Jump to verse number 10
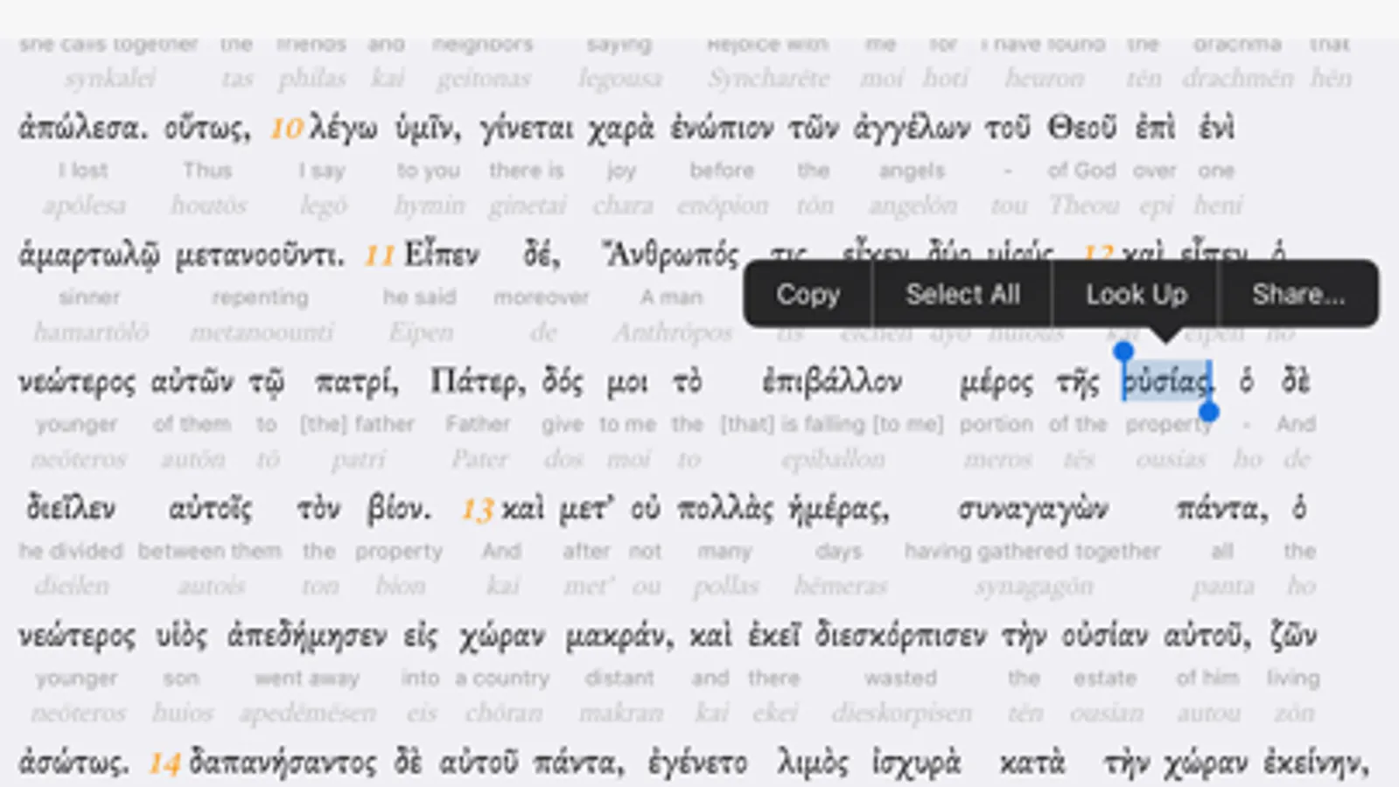1399x787 pixels. pyautogui.click(x=286, y=129)
